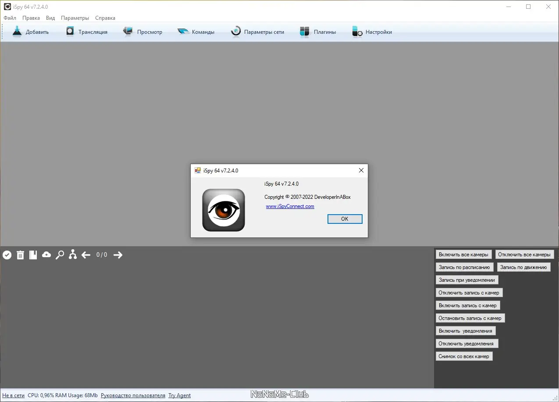Click the network tree merge icon
The height and width of the screenshot is (402, 559).
[x=73, y=255]
